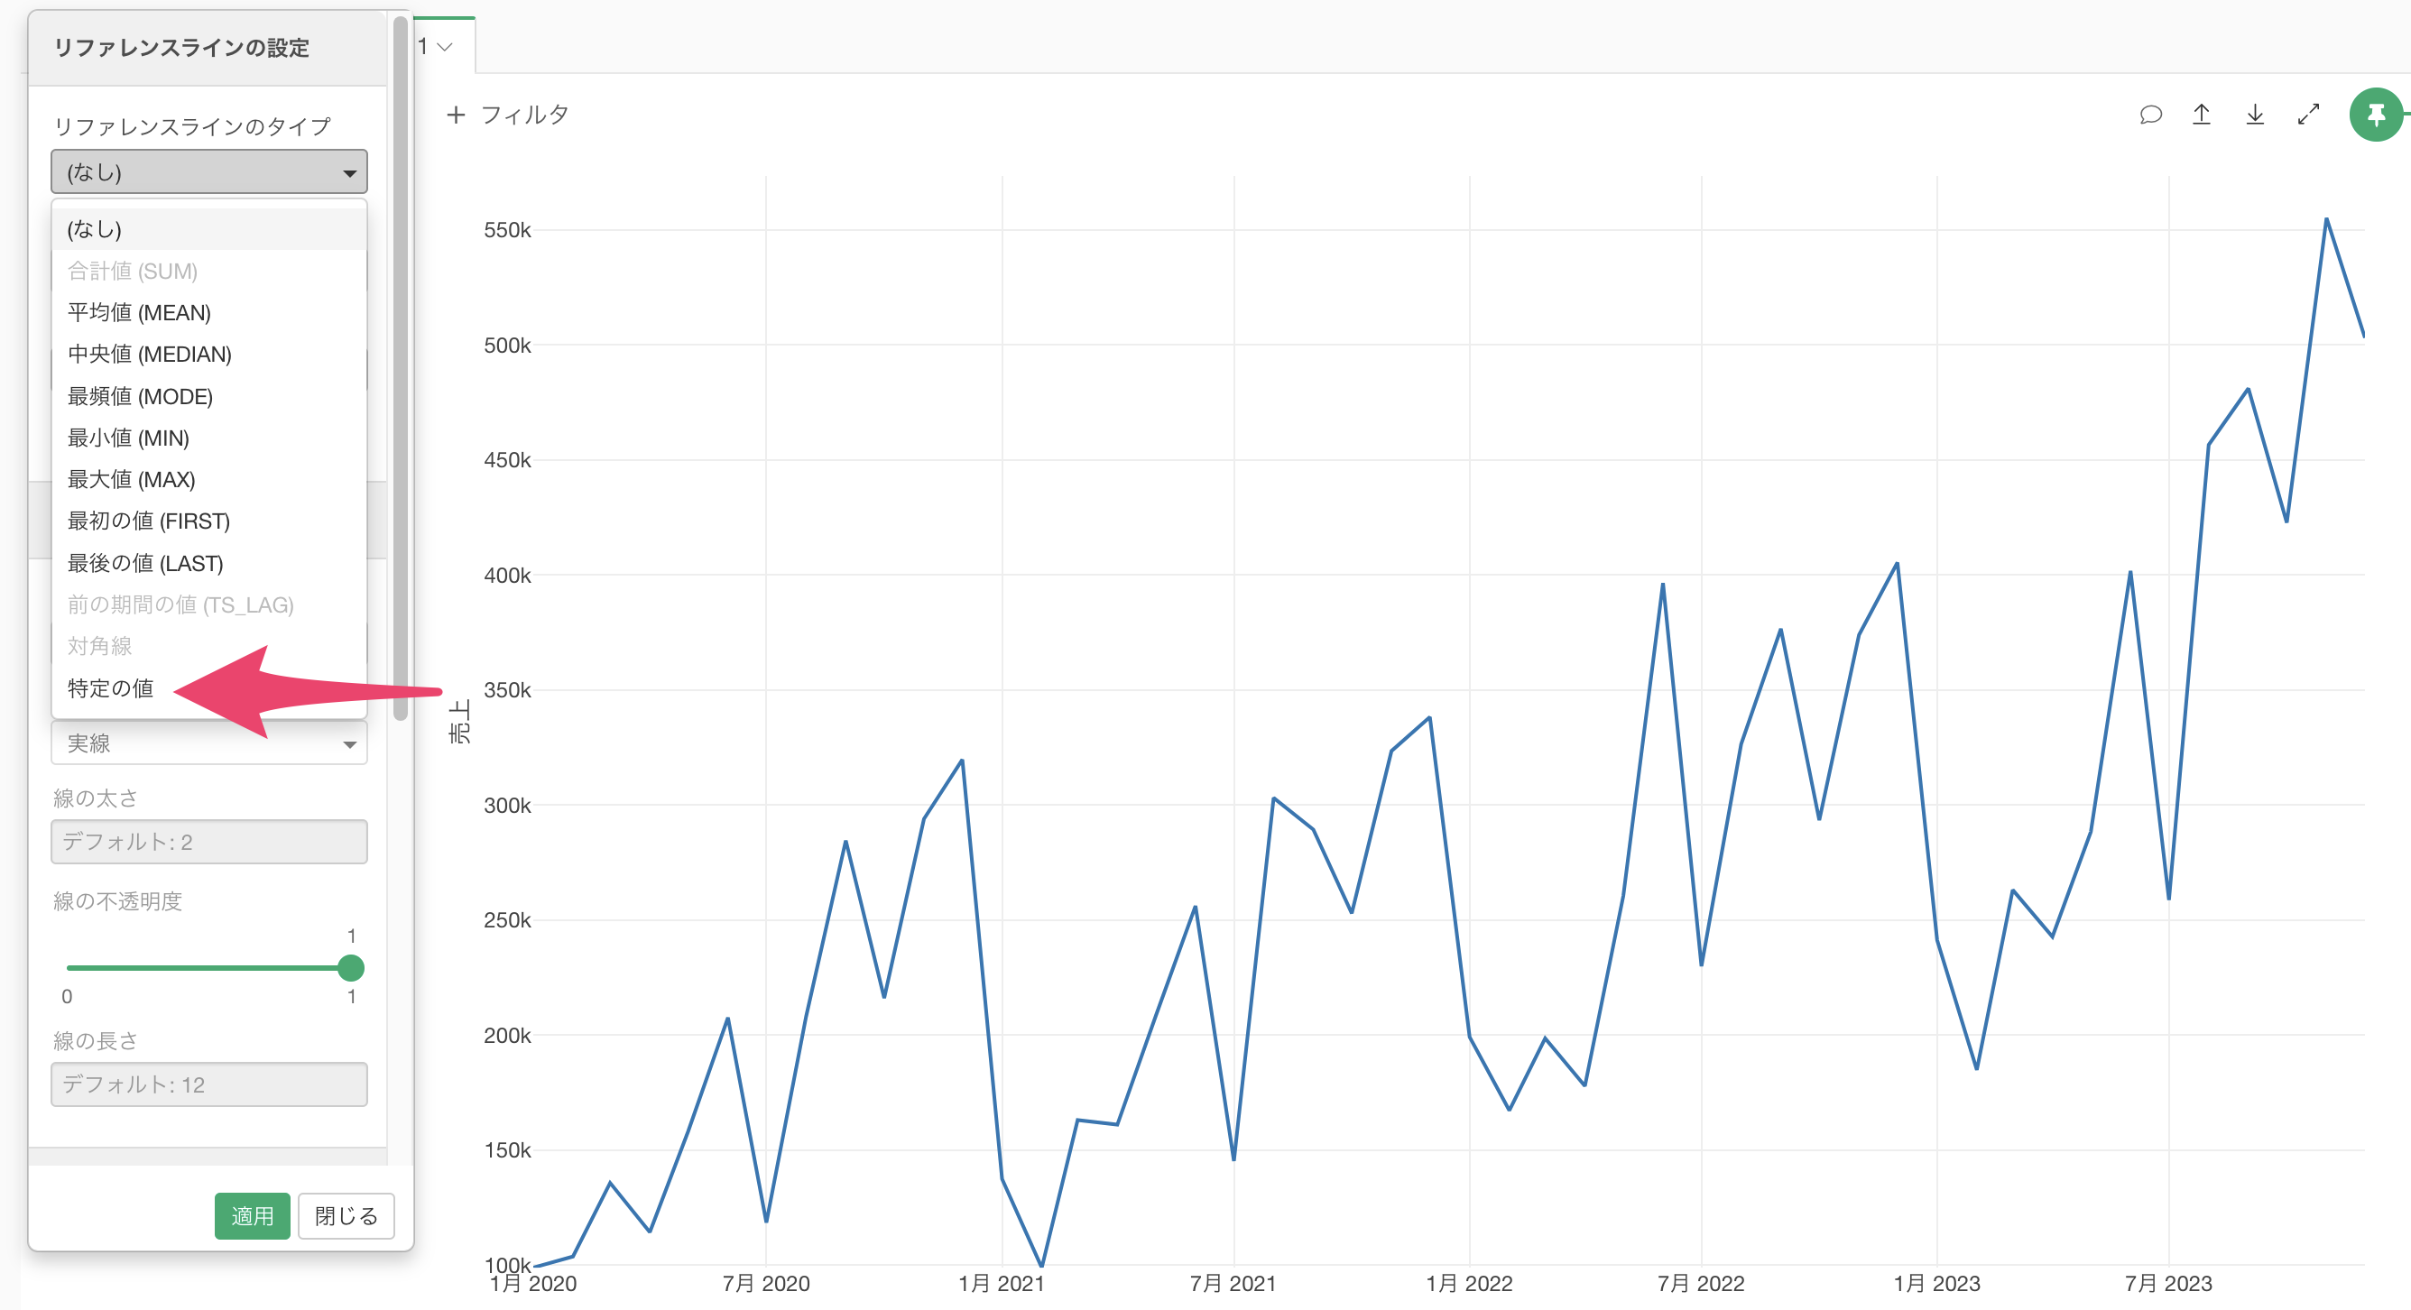Click the リファレンスラインの設定 dialog title
The image size is (2411, 1310).
pyautogui.click(x=181, y=48)
